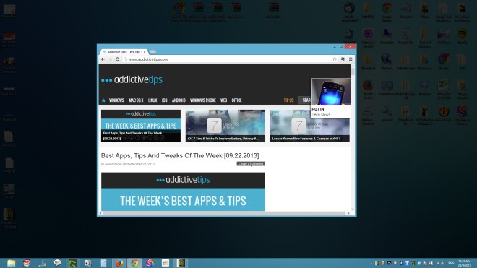
Task: Open Best Apps, Tips And Tweaks headline
Action: pyautogui.click(x=180, y=156)
